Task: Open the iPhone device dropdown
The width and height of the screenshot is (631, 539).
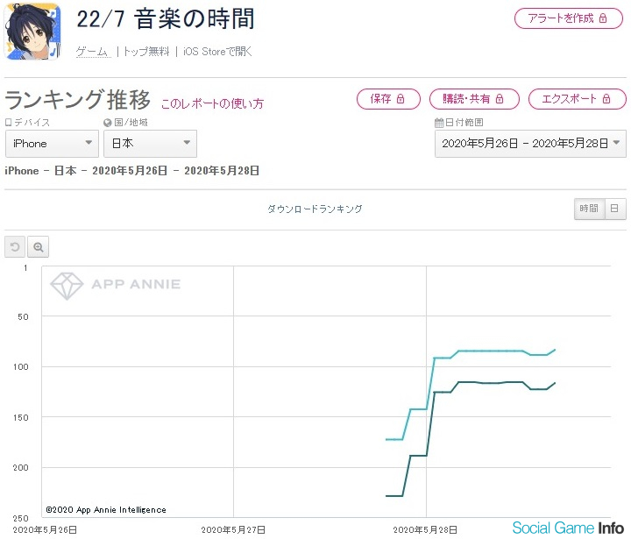Action: (53, 144)
